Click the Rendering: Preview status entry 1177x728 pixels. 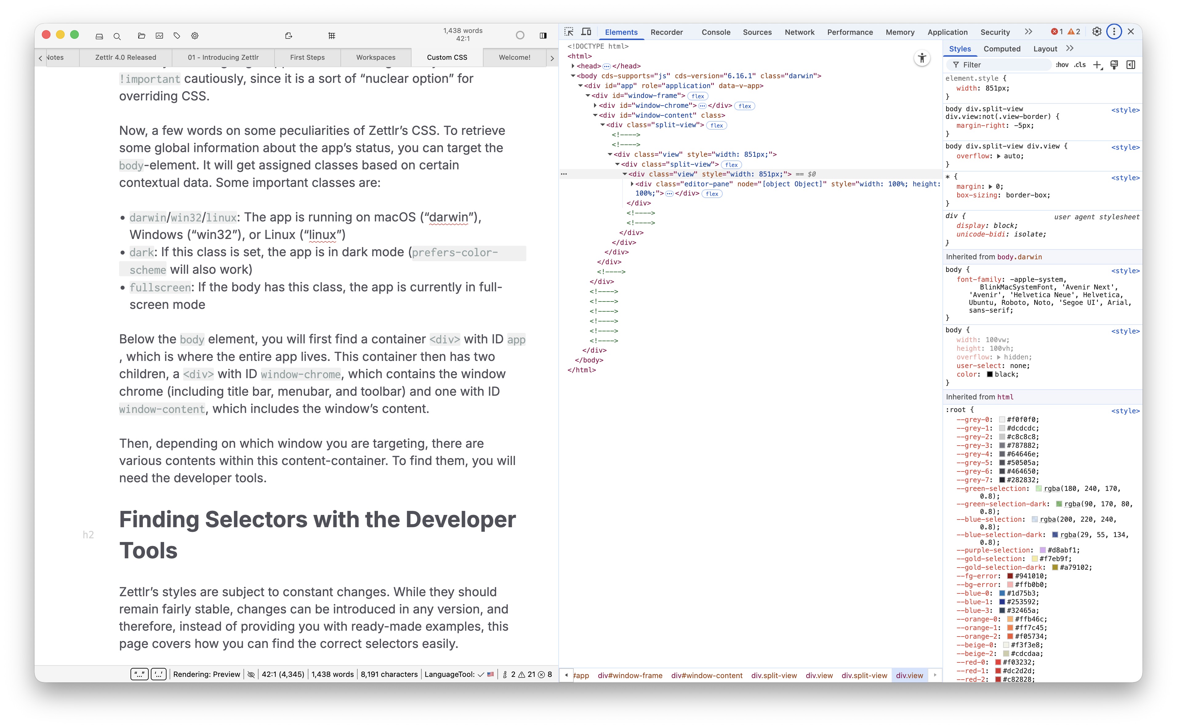coord(207,674)
